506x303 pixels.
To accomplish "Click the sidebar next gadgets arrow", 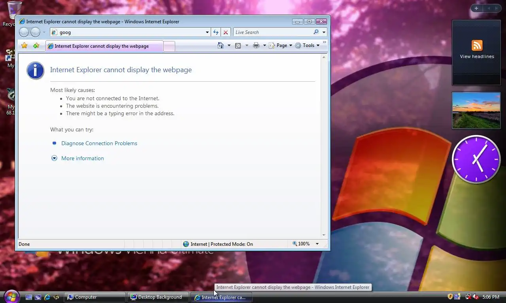I will (x=497, y=8).
